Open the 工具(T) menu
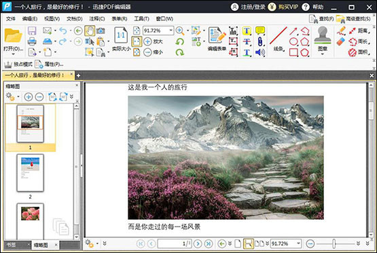 [x=141, y=19]
